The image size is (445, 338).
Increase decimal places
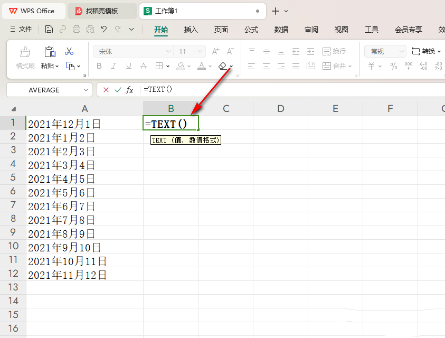click(423, 66)
